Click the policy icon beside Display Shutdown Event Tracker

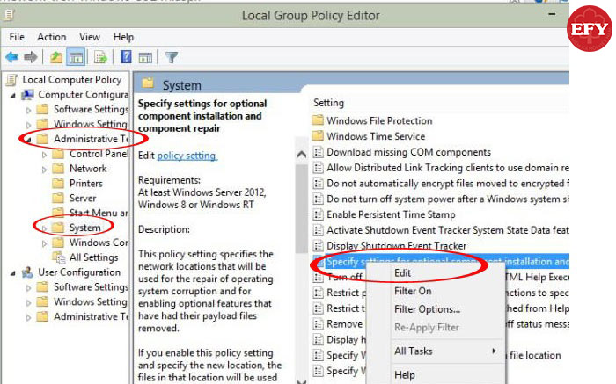tap(319, 246)
